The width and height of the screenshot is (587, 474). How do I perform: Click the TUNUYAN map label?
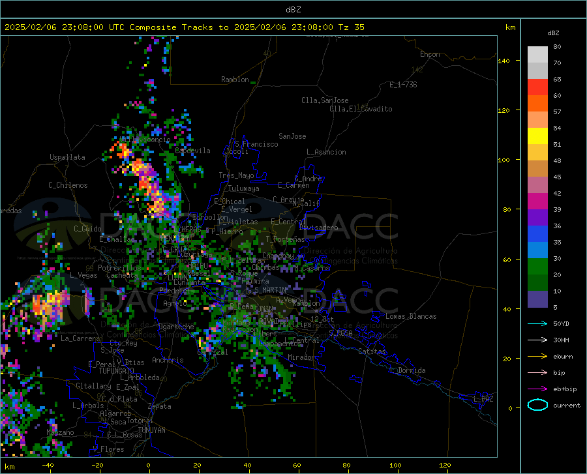click(151, 430)
